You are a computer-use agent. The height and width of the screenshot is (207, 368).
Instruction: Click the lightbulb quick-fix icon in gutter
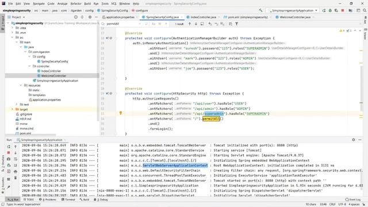click(121, 113)
